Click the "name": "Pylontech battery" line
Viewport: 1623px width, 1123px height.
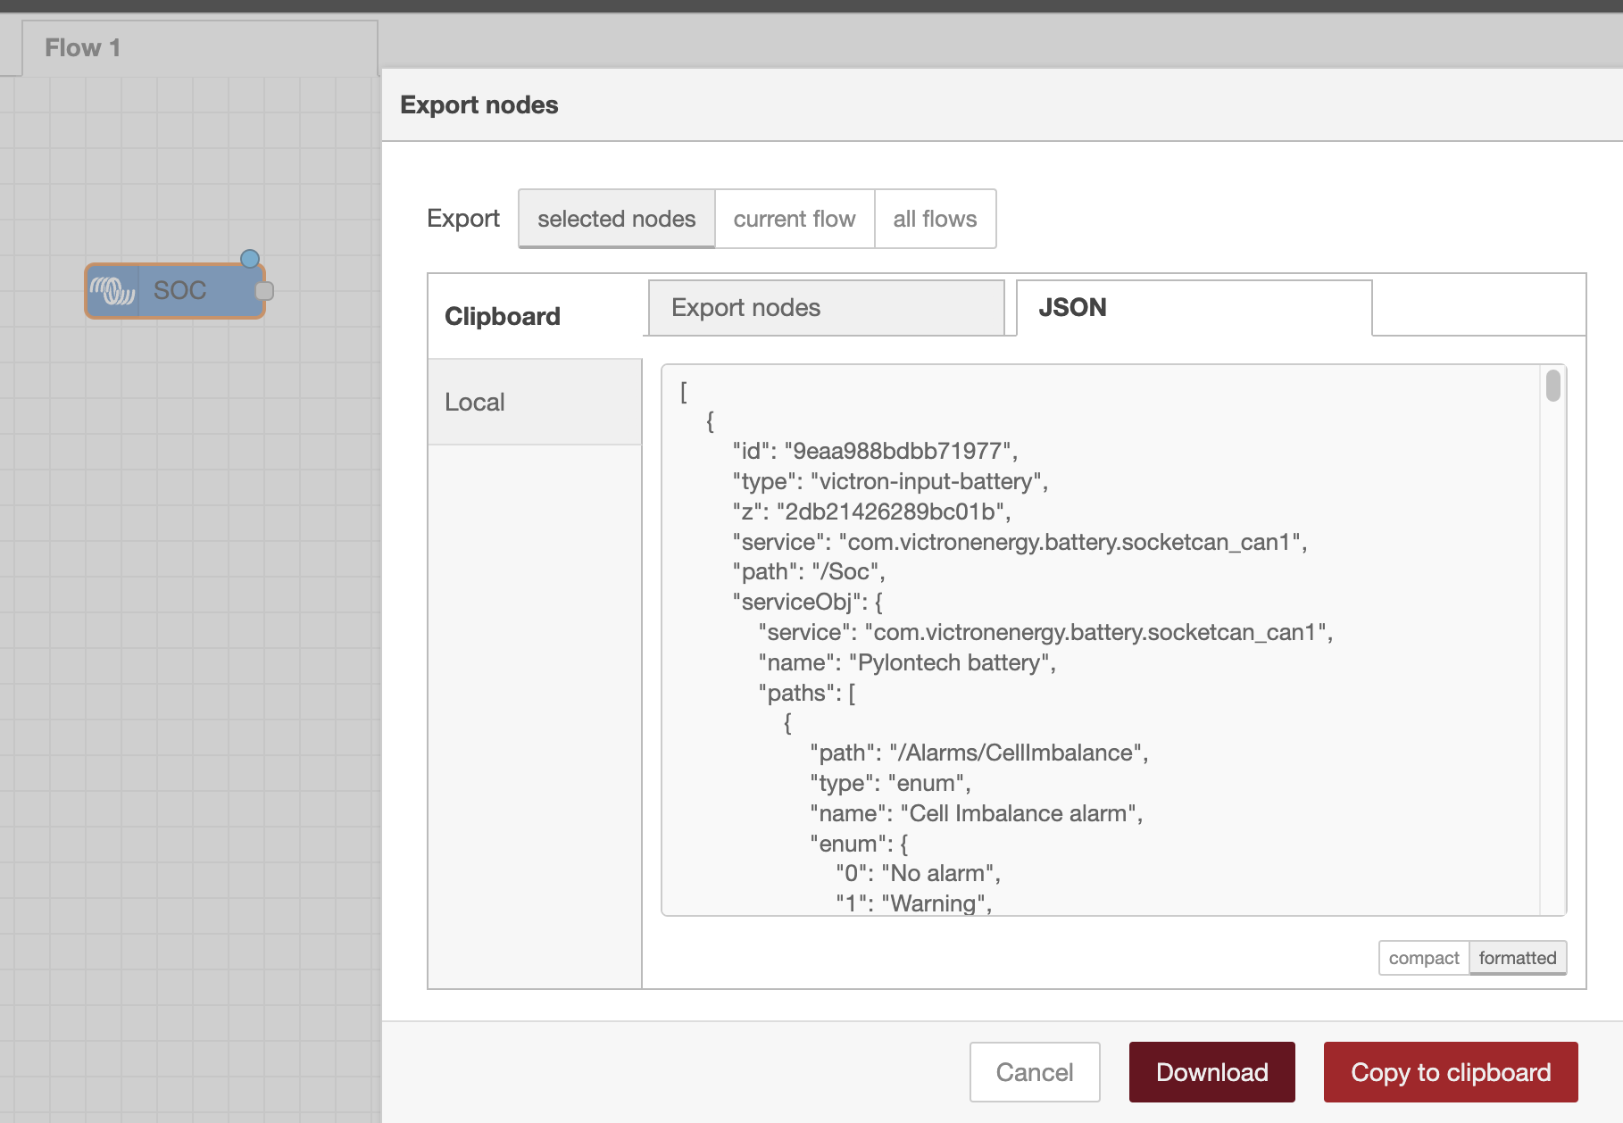tap(907, 662)
